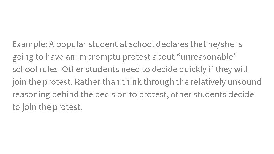This screenshot has height=154, width=274.
Task: Click the word "relatively" in the fourth line
Action: click(x=208, y=83)
